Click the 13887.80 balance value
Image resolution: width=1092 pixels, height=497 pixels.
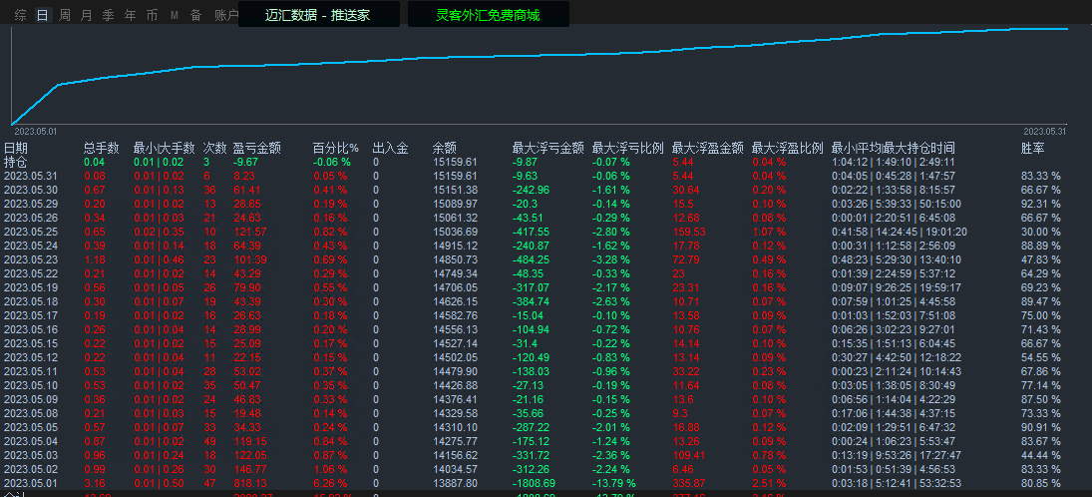[455, 483]
